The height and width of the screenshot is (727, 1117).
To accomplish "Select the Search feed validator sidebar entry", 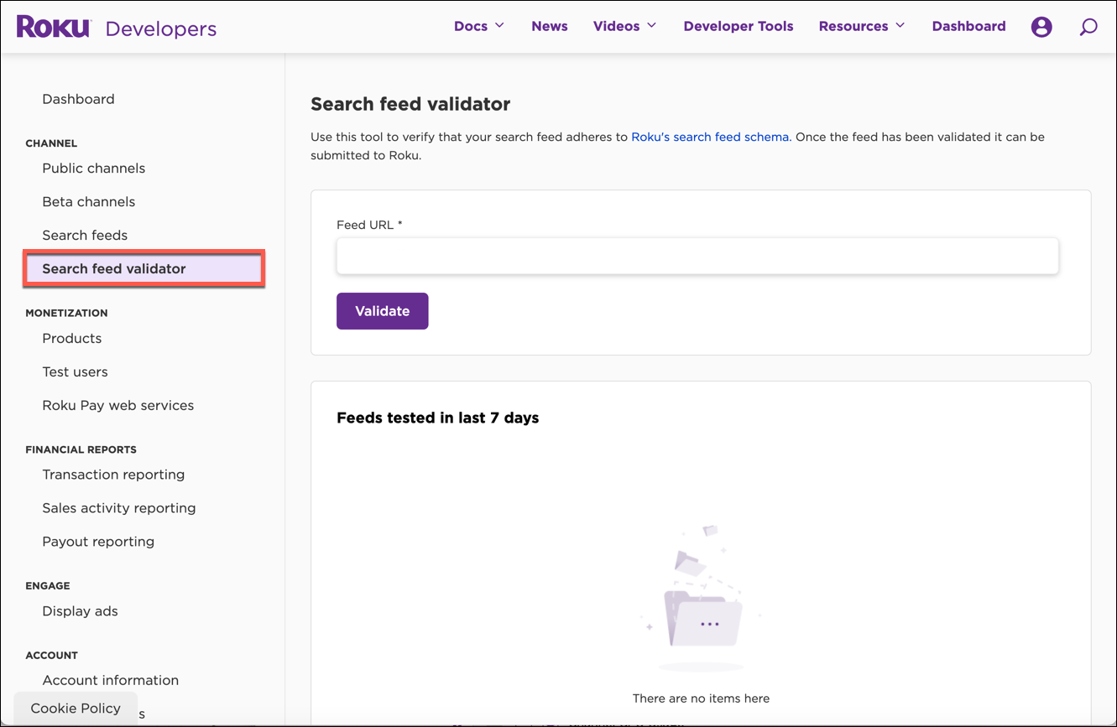I will tap(113, 268).
